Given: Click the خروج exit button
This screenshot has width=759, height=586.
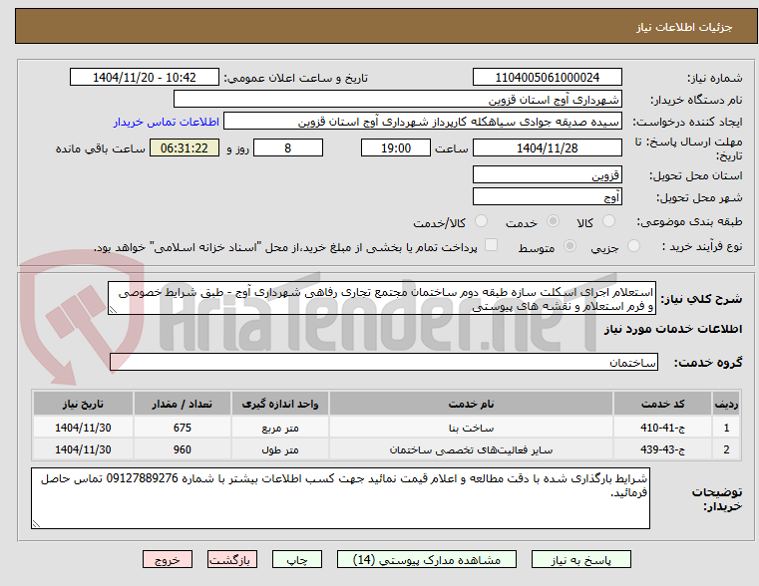Looking at the screenshot, I should [168, 559].
